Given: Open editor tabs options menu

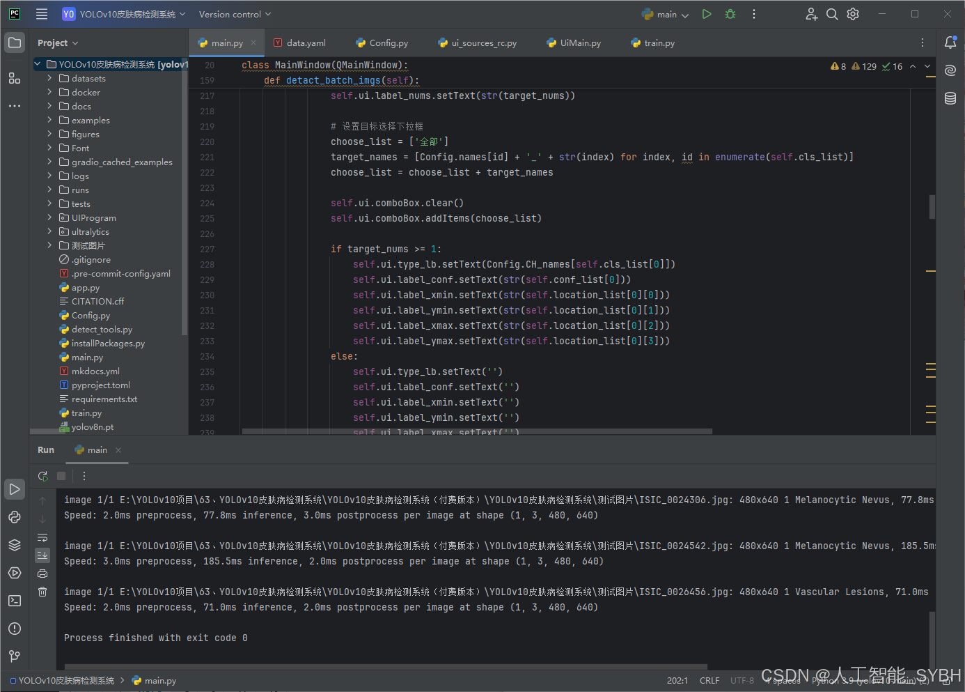Looking at the screenshot, I should tap(923, 43).
